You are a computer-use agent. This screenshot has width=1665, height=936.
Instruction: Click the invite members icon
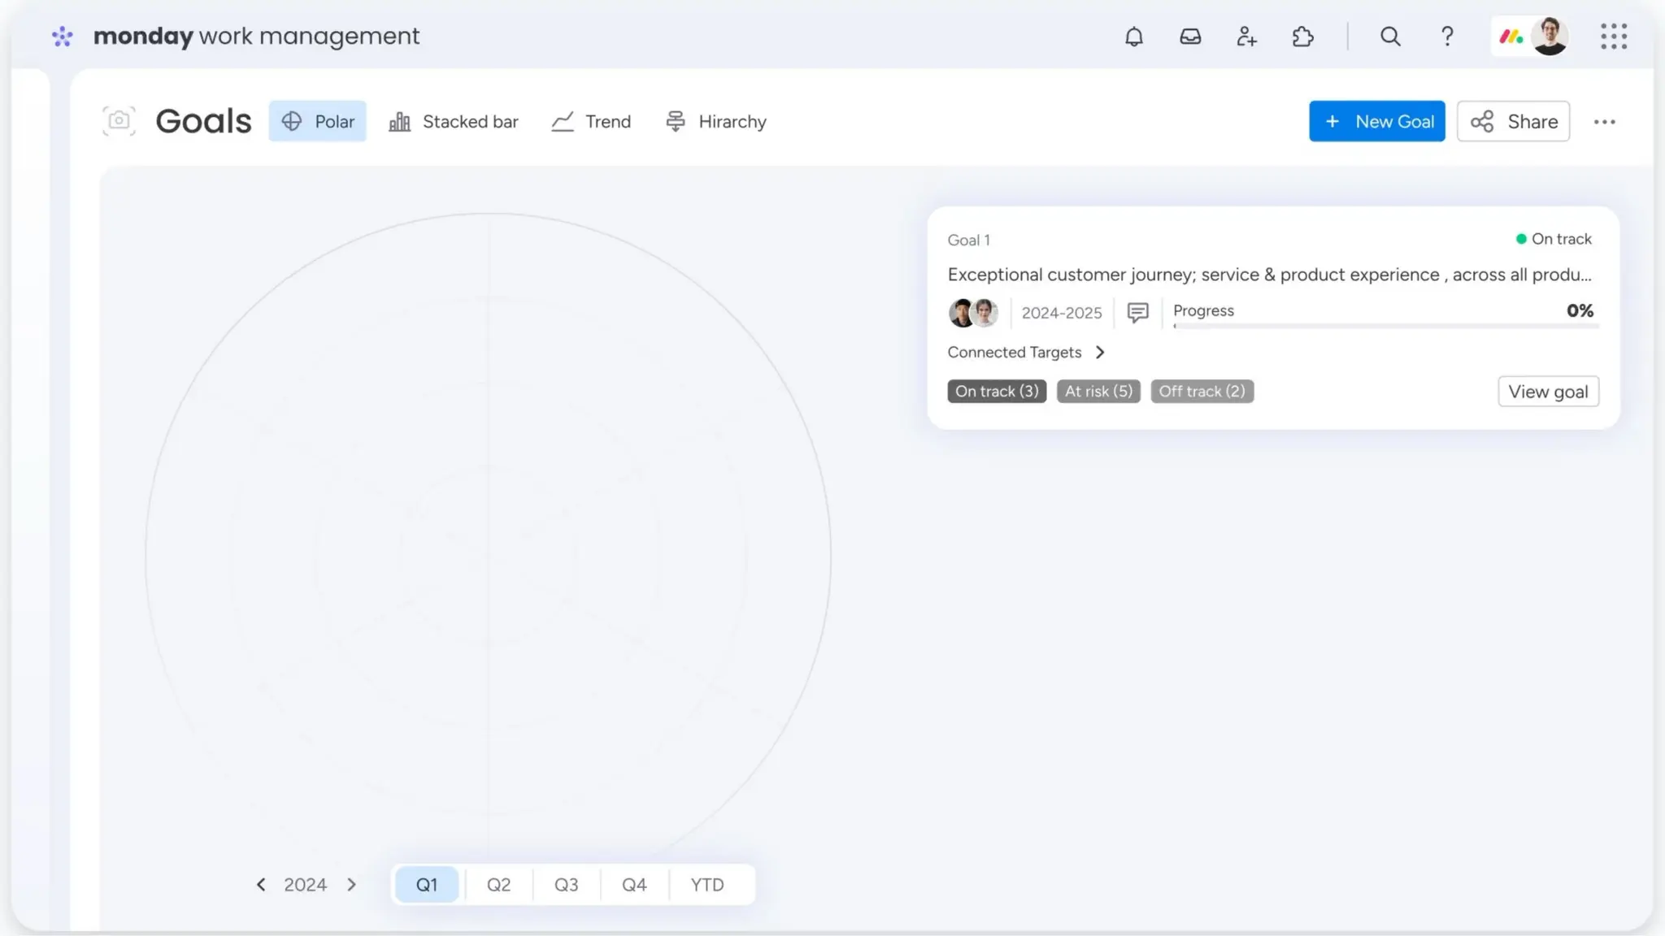(x=1246, y=37)
